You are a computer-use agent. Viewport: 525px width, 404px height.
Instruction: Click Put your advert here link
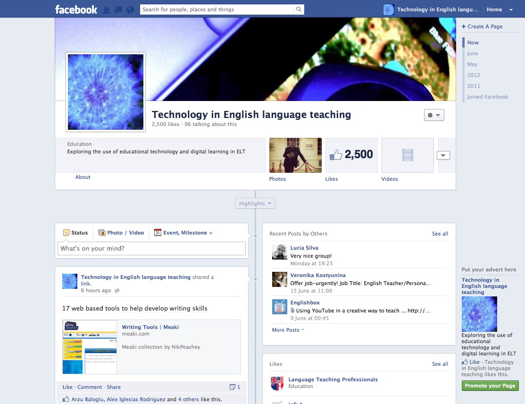coord(489,269)
